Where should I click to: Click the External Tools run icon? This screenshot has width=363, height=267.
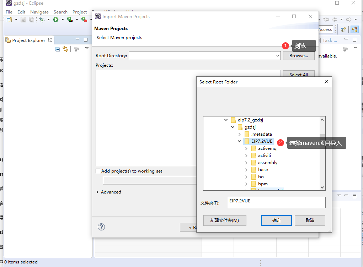click(x=84, y=20)
